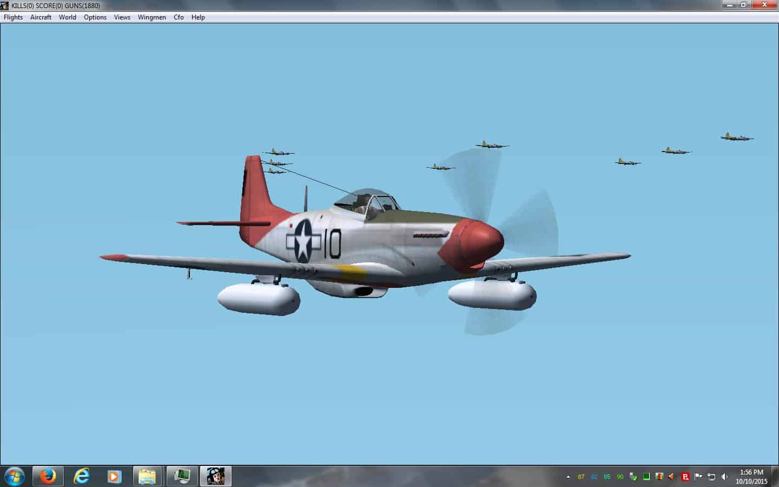Open the Wingmen menu

point(152,17)
